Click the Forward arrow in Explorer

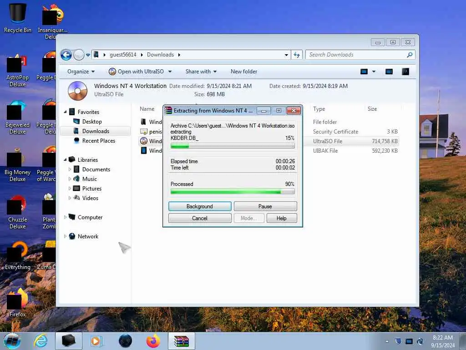79,55
